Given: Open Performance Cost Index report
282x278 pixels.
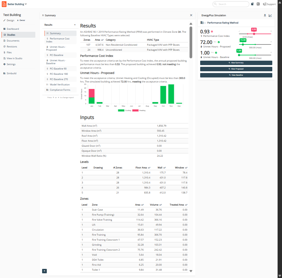Looking at the screenshot, I should point(60,40).
